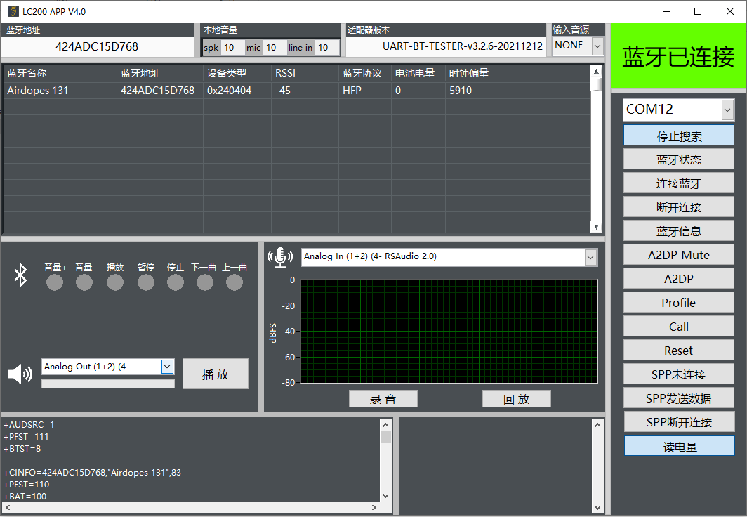
Task: Click the -45 RSSI value cell
Action: point(305,91)
